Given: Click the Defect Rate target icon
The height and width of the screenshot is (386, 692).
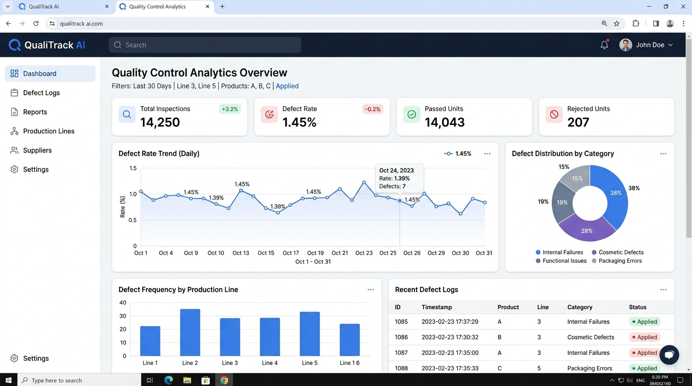Looking at the screenshot, I should [269, 115].
